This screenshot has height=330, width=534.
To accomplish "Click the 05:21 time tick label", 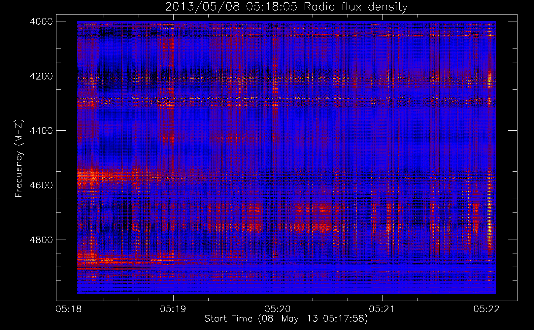I will coord(382,309).
